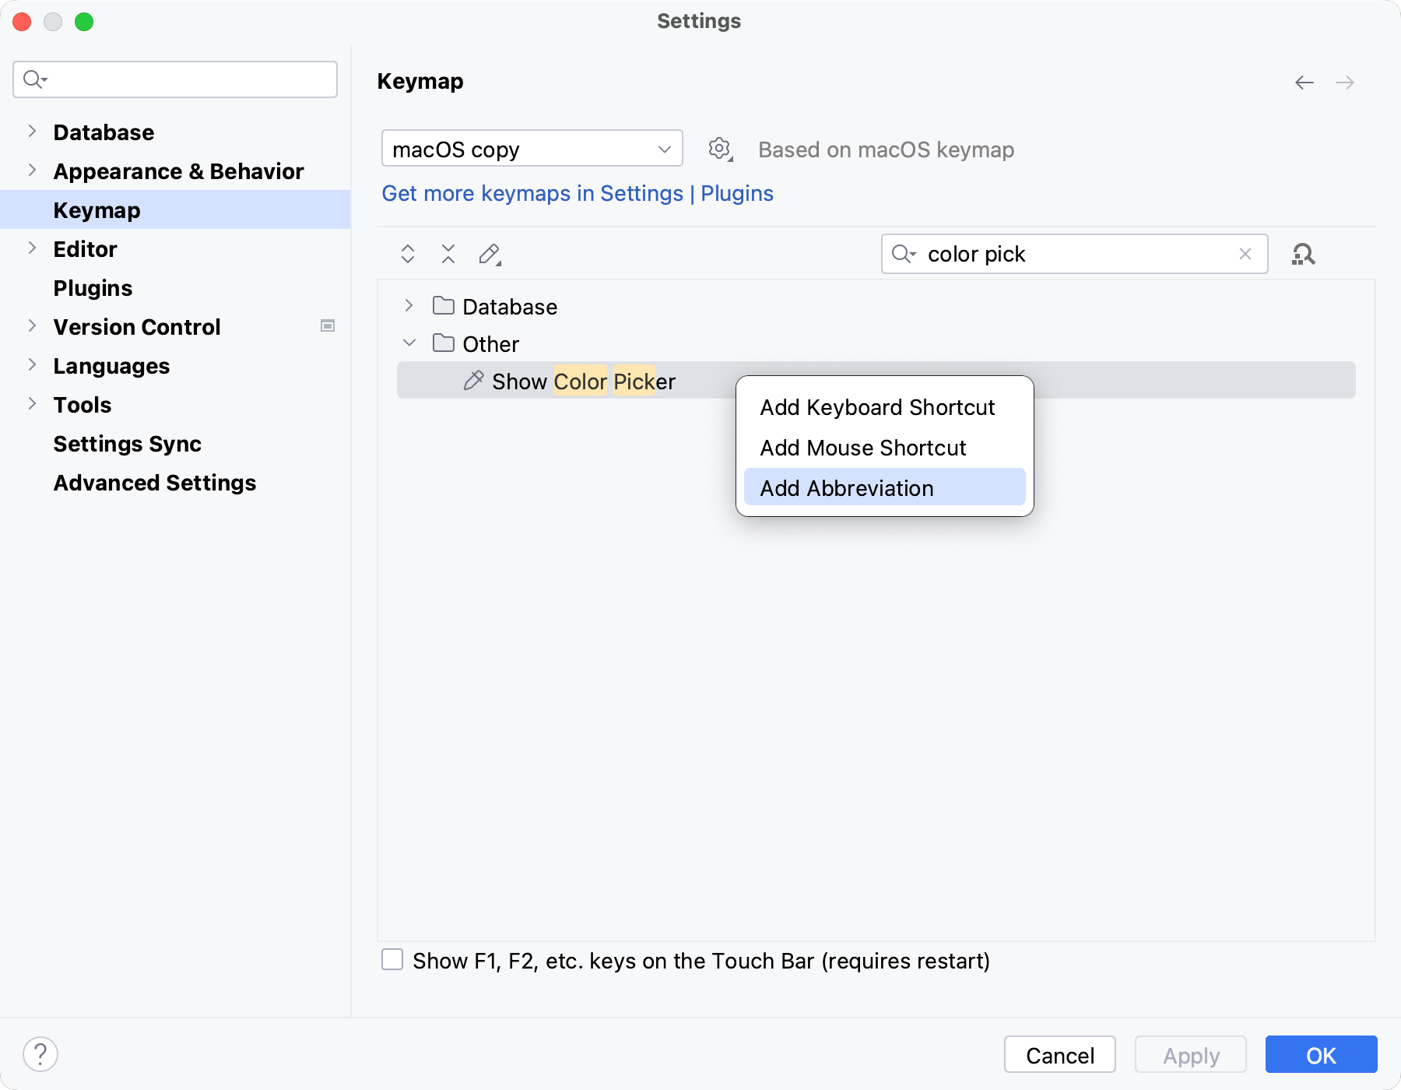Focus the settings search field in sidebar
1401x1090 pixels.
(x=187, y=79)
